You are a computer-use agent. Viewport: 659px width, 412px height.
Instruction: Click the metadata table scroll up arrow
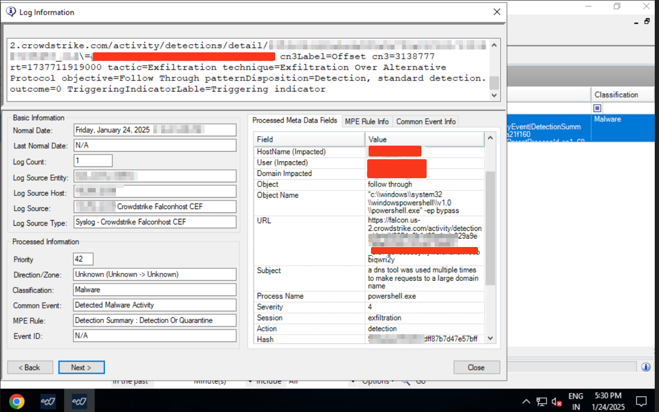coord(490,138)
